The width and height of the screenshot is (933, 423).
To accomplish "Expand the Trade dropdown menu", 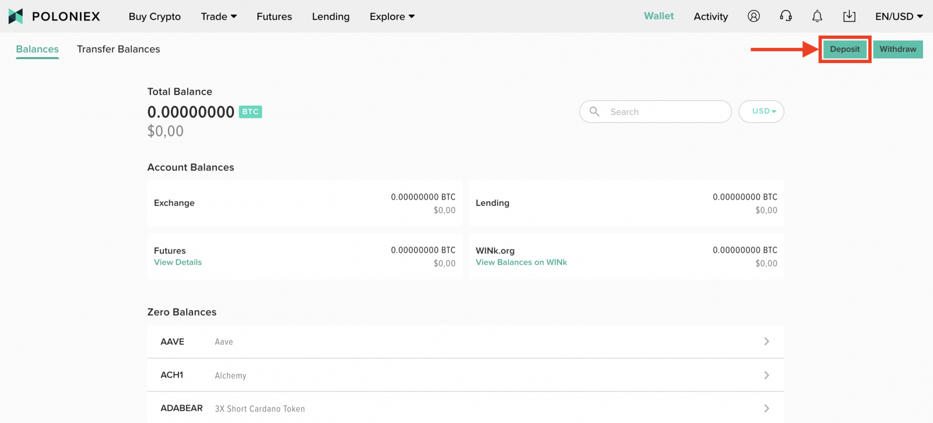I will pyautogui.click(x=219, y=16).
